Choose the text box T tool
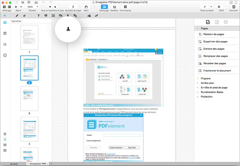Image resolution: width=240 pixels, height=166 pixels. tap(39, 16)
